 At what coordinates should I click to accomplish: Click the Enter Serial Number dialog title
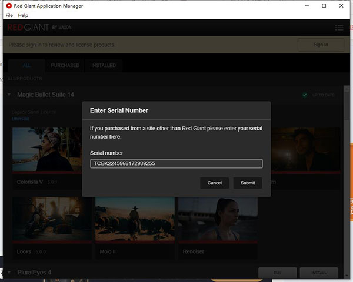coord(119,110)
